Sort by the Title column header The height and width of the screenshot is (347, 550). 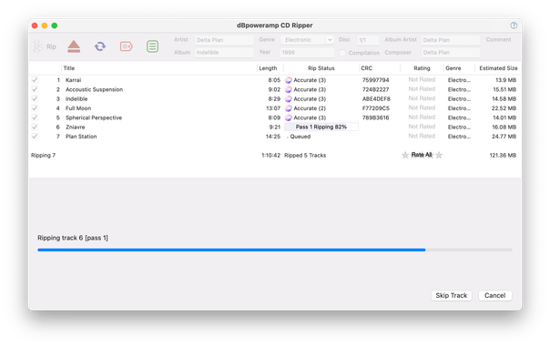tap(69, 68)
